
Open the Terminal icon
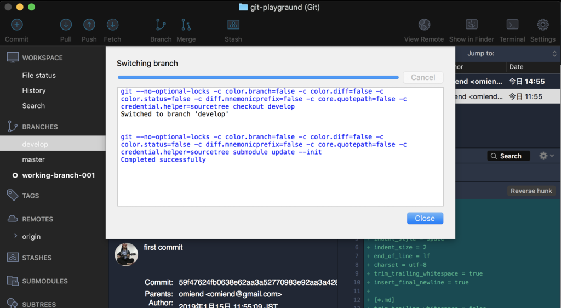[x=512, y=25]
